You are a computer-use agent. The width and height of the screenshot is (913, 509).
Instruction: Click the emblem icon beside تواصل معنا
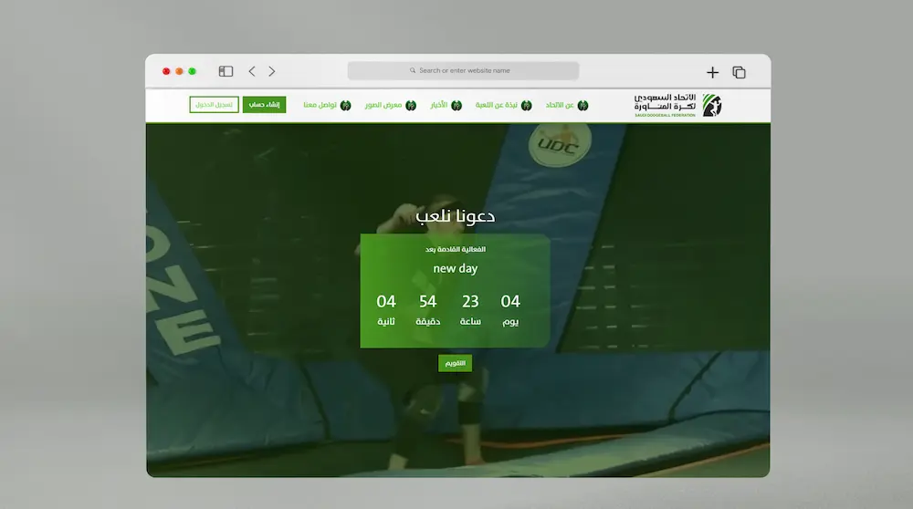pyautogui.click(x=345, y=105)
